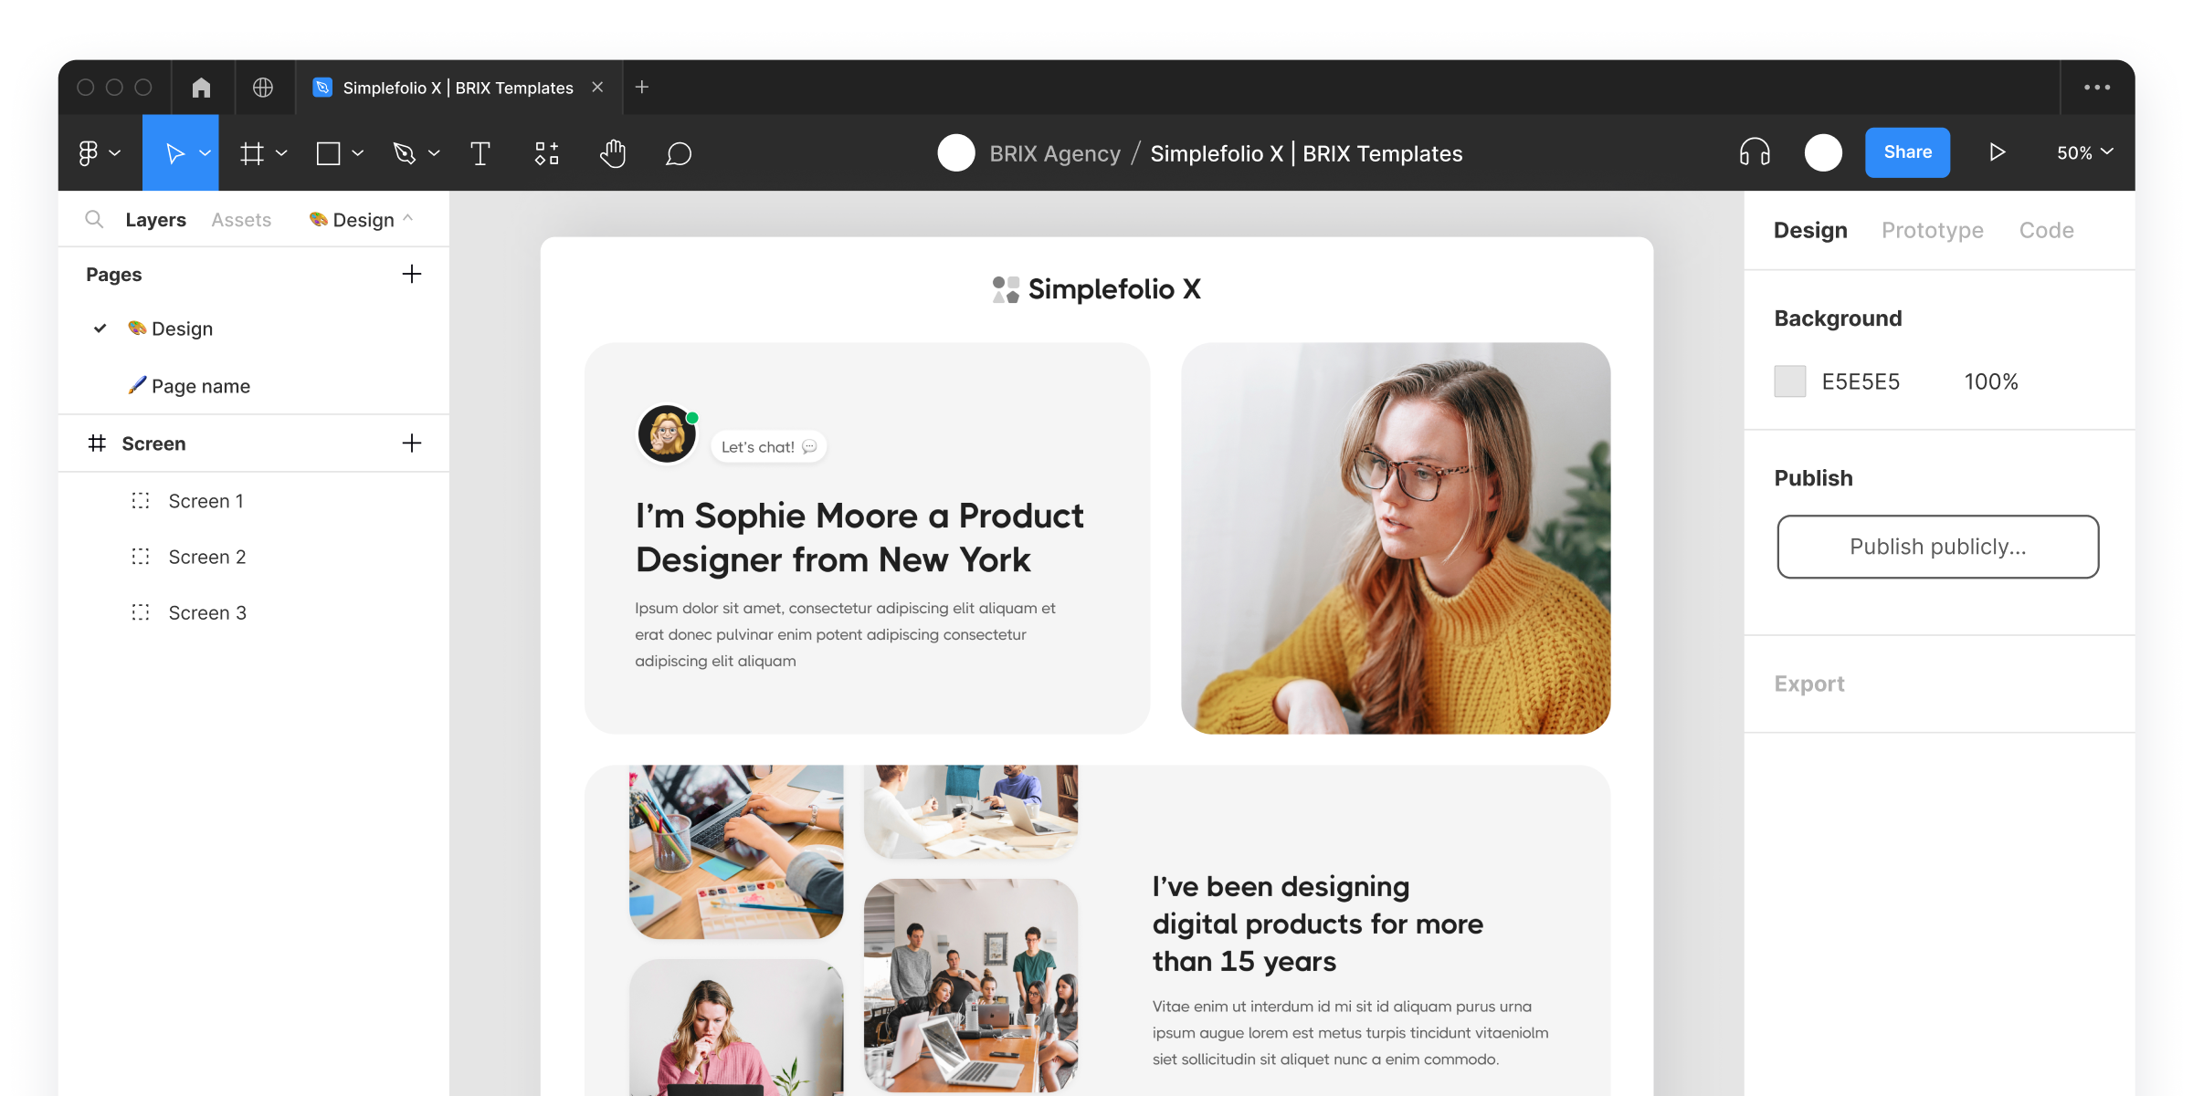This screenshot has width=2193, height=1096.
Task: Select the Hand/Pan tool
Action: click(x=613, y=152)
